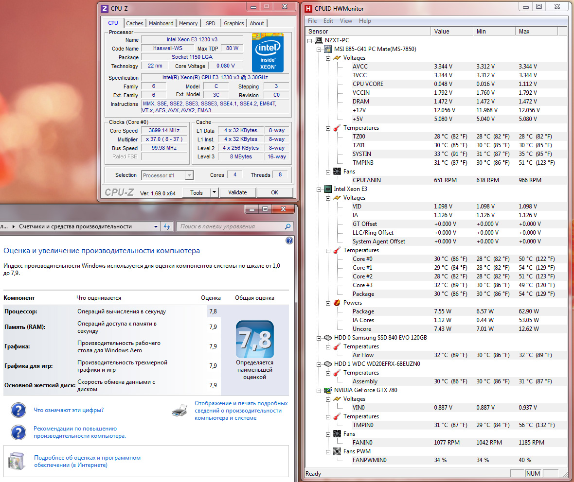This screenshot has height=482, width=574.
Task: Switch to the Caches tab in CPU-Z
Action: (135, 23)
